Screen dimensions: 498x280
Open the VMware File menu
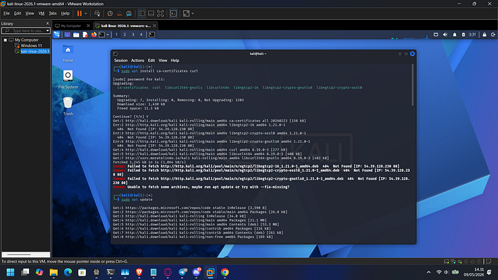6,14
